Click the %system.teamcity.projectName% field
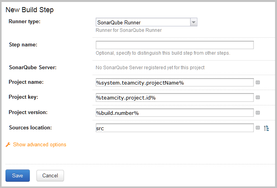Image resolution: width=277 pixels, height=188 pixels. (175, 83)
